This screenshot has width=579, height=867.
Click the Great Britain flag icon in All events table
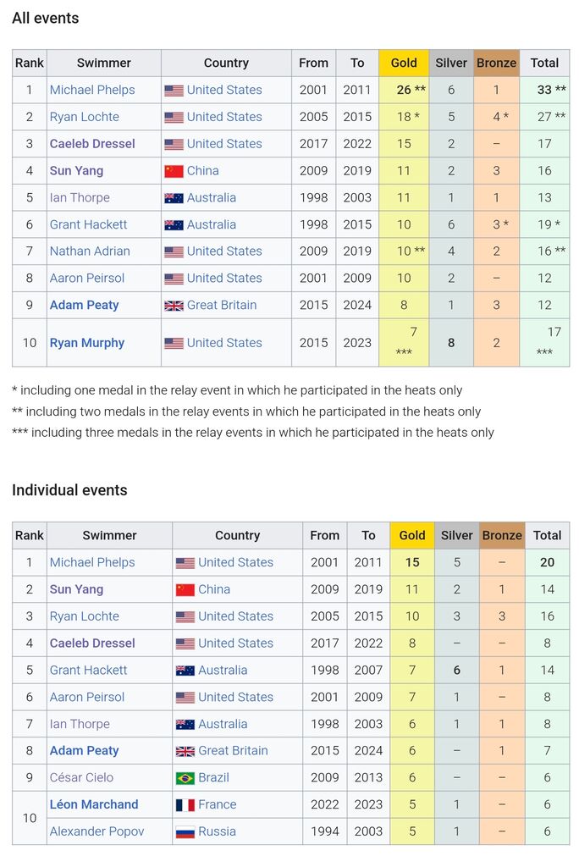click(174, 305)
